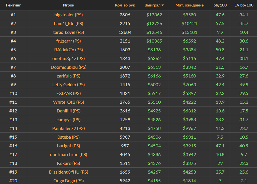Open fr1zerrr (PS) player page
The width and height of the screenshot is (257, 184).
(69, 41)
